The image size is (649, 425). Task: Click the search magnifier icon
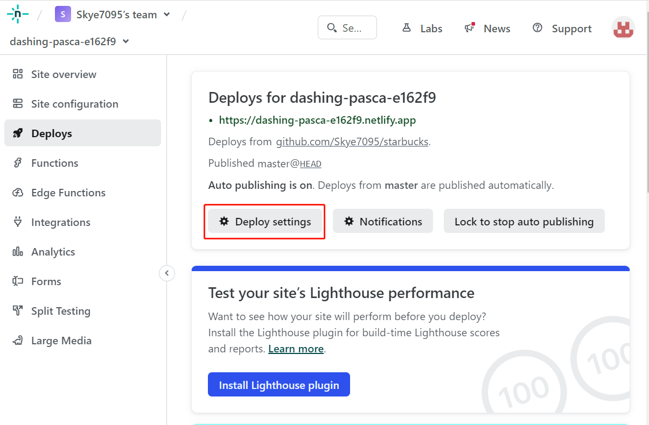(332, 28)
